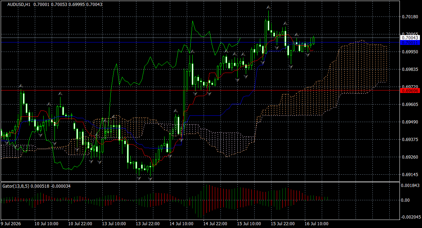Click the 15 Jul 10:00 time label
This screenshot has height=228, width=422.
point(249,223)
